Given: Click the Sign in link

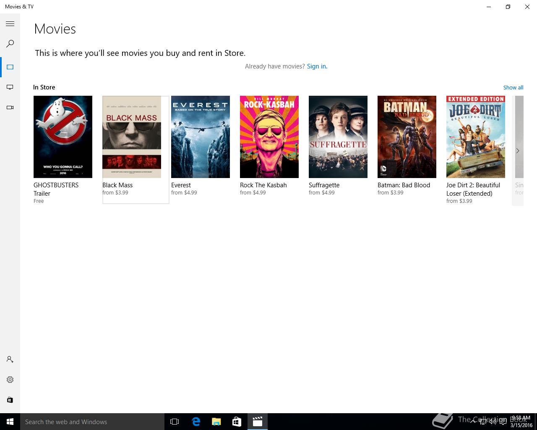Looking at the screenshot, I should click(317, 66).
